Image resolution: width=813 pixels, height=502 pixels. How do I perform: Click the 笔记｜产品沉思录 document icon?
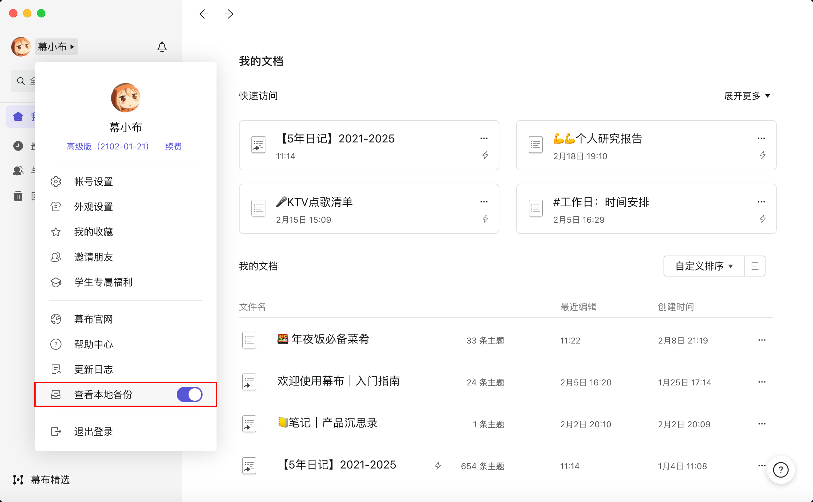pos(249,424)
